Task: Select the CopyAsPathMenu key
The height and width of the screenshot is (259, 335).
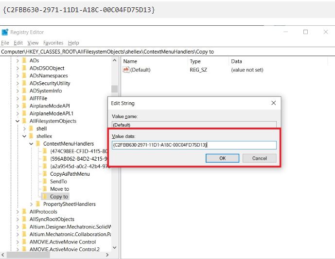Action: point(70,174)
